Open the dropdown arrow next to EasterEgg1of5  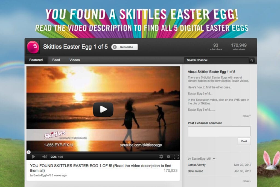pyautogui.click(x=214, y=159)
